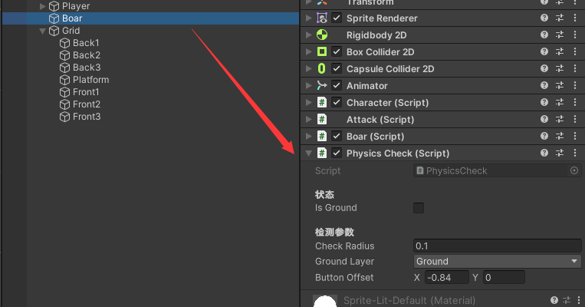Select the Platform object in hierarchy
This screenshot has height=307, width=585.
90,80
